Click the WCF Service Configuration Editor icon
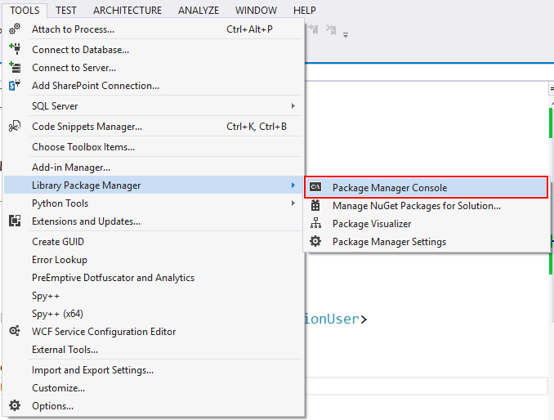The height and width of the screenshot is (420, 554). 15,331
